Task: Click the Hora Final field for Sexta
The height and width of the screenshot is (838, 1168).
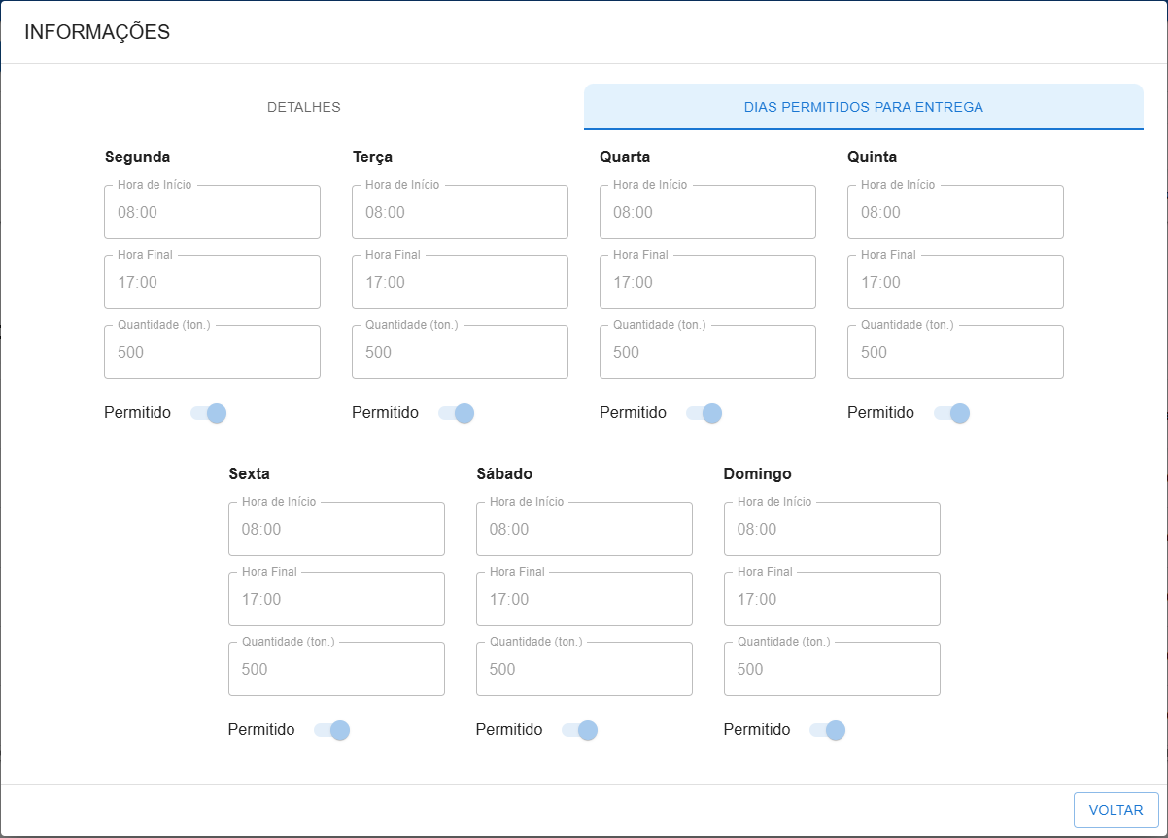Action: pos(336,599)
